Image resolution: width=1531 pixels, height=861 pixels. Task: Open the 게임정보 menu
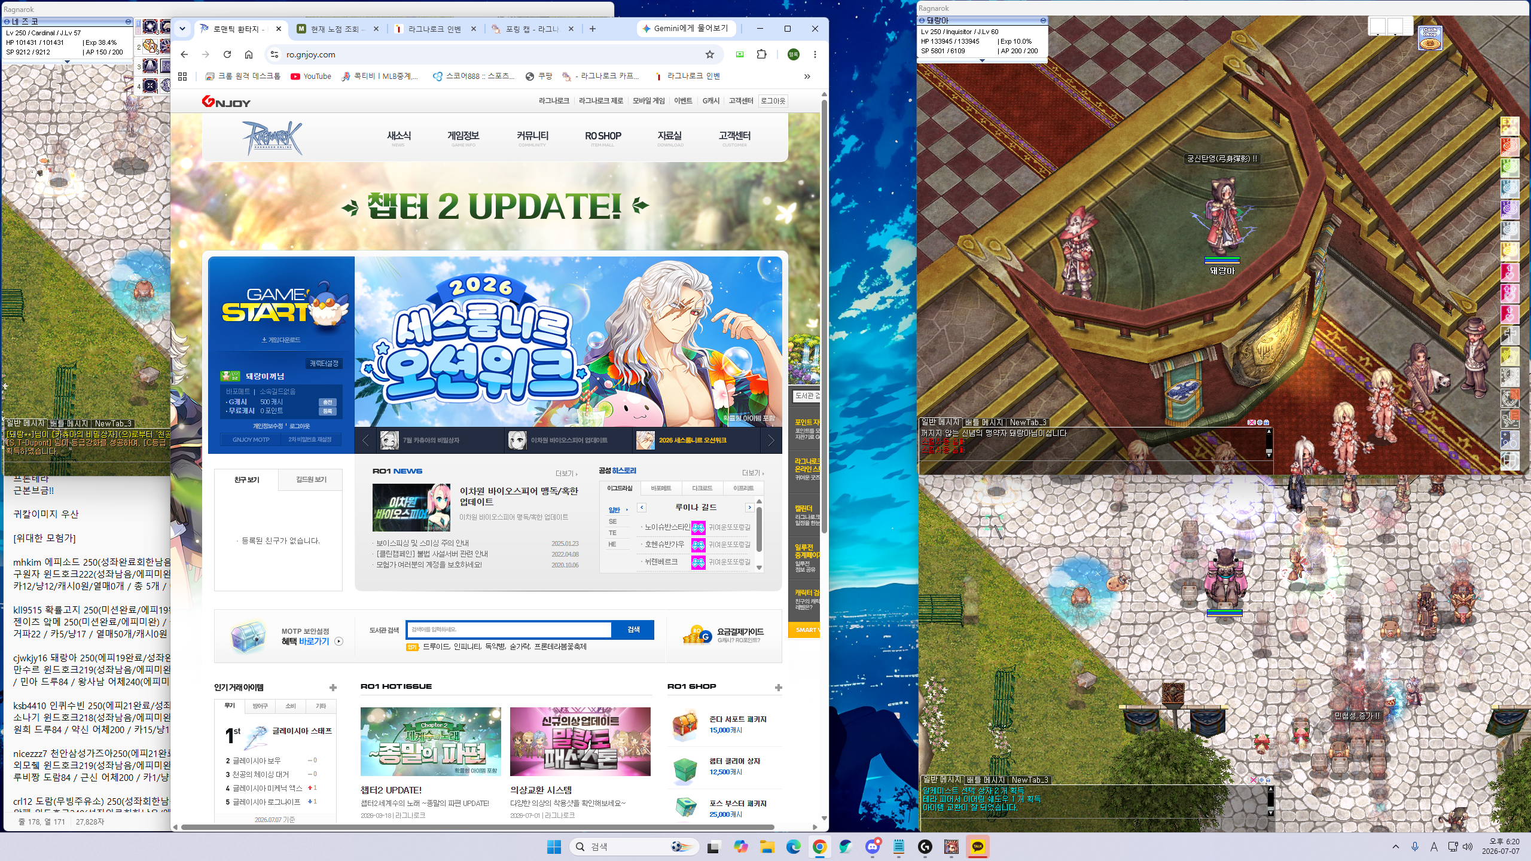coord(463,138)
